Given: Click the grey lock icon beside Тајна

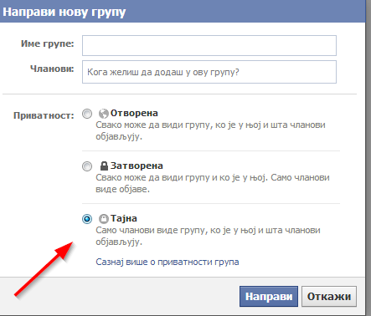Looking at the screenshot, I should click(104, 219).
